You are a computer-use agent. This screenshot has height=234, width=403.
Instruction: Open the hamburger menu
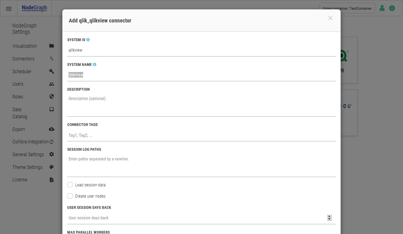[x=9, y=8]
